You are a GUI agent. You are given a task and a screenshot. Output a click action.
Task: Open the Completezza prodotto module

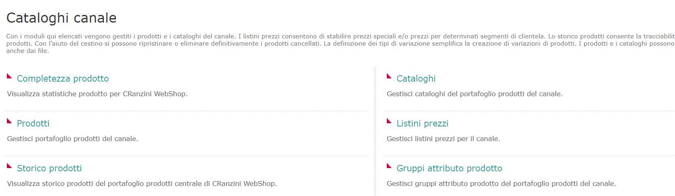pyautogui.click(x=63, y=78)
